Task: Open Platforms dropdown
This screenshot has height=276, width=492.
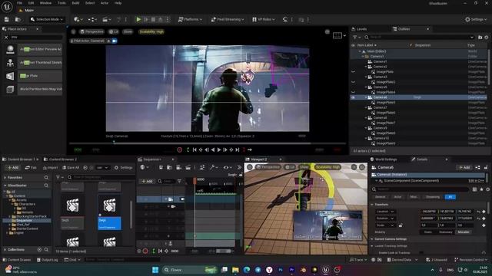Action: (x=190, y=19)
